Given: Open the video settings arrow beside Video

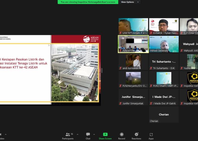Looking at the screenshot, I should tap(6, 135).
